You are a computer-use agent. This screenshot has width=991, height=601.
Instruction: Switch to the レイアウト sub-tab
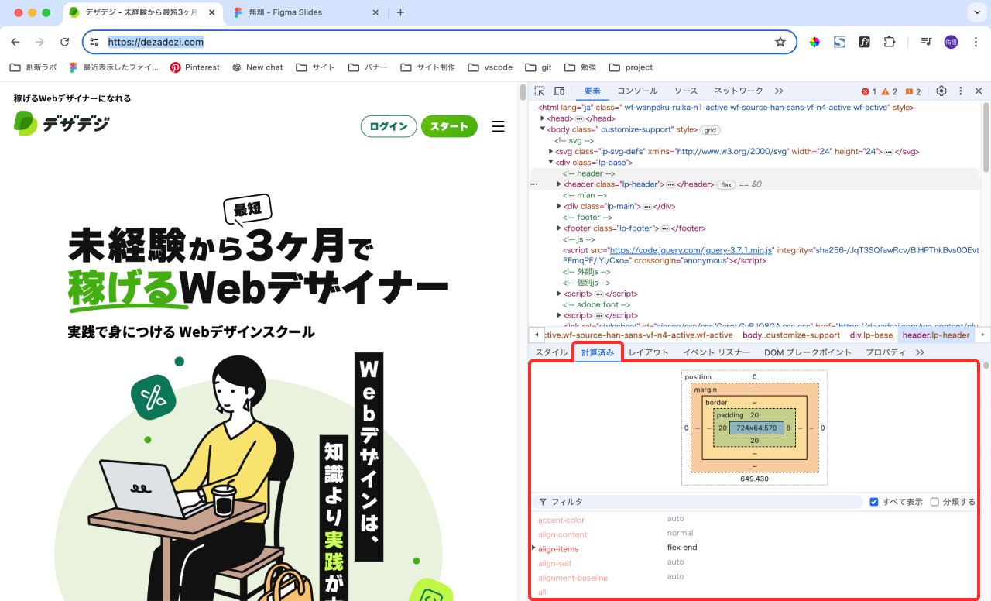[x=649, y=352]
